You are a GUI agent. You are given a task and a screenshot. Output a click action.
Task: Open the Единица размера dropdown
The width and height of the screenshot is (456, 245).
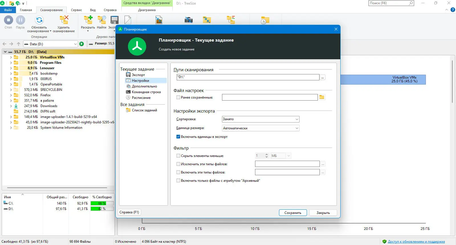pos(260,128)
